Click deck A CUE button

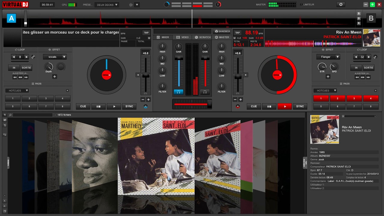83,106
